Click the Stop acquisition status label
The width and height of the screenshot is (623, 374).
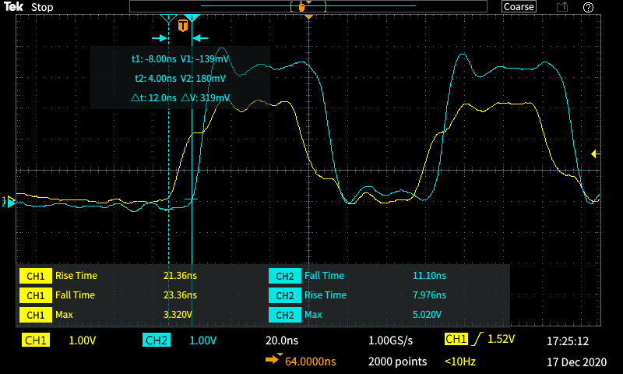pyautogui.click(x=43, y=7)
